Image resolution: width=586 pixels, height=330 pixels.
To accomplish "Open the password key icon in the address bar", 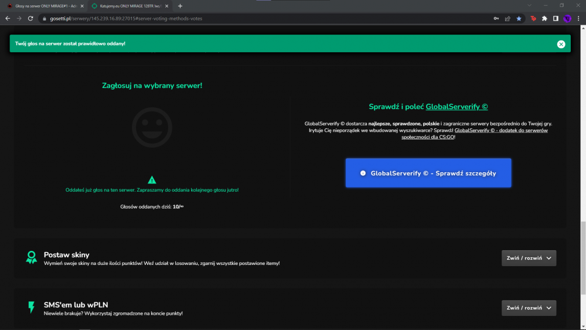I will point(496,18).
